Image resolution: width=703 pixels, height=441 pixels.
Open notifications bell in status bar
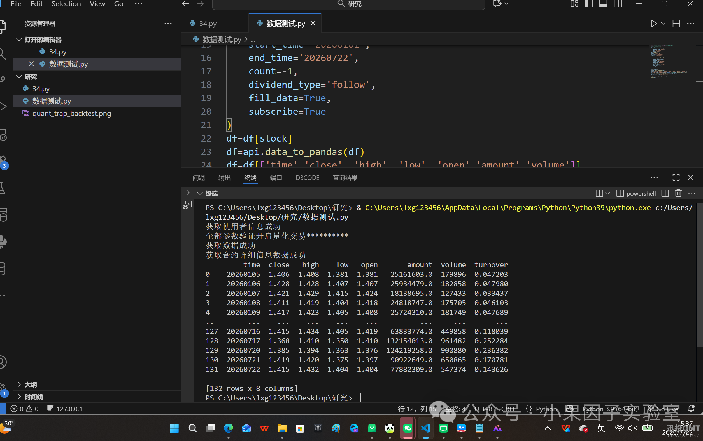click(691, 409)
